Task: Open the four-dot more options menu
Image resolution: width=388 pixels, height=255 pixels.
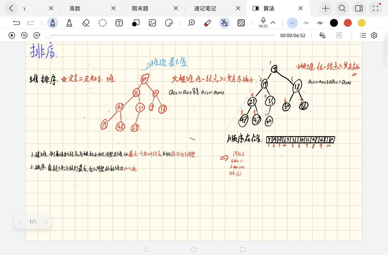Action: click(x=376, y=8)
